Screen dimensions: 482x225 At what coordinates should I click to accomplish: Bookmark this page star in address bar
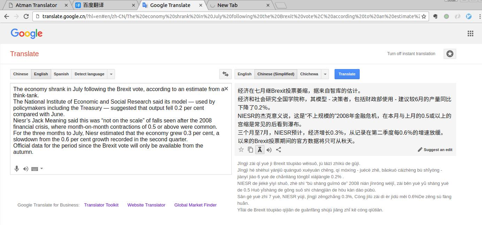tap(424, 16)
